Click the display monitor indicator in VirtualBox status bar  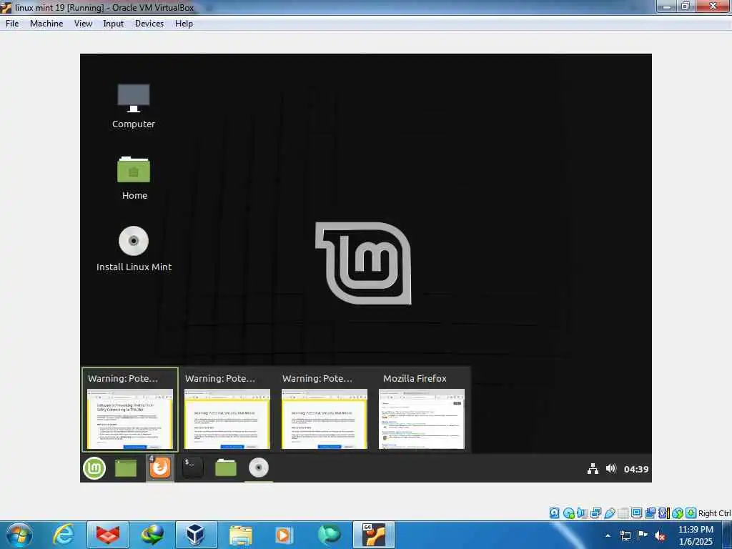[636, 513]
